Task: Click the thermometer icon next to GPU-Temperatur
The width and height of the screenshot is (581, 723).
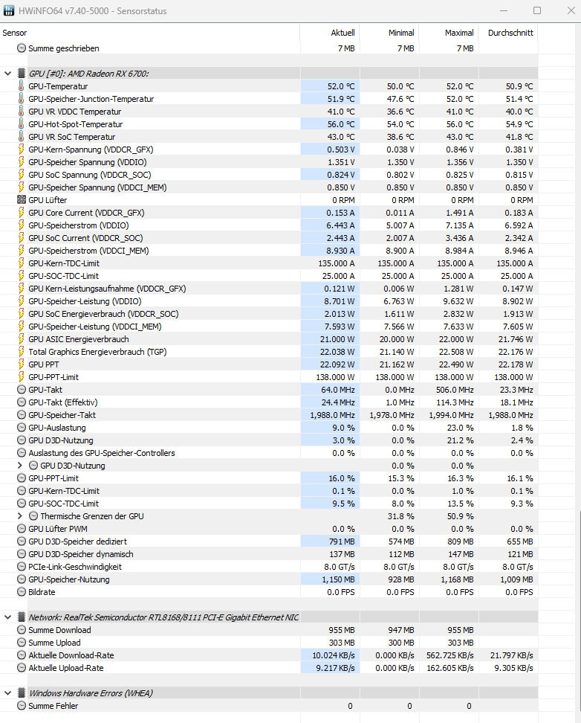Action: point(22,86)
